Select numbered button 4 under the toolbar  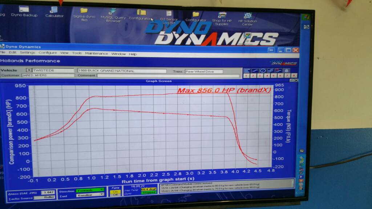click(x=267, y=75)
